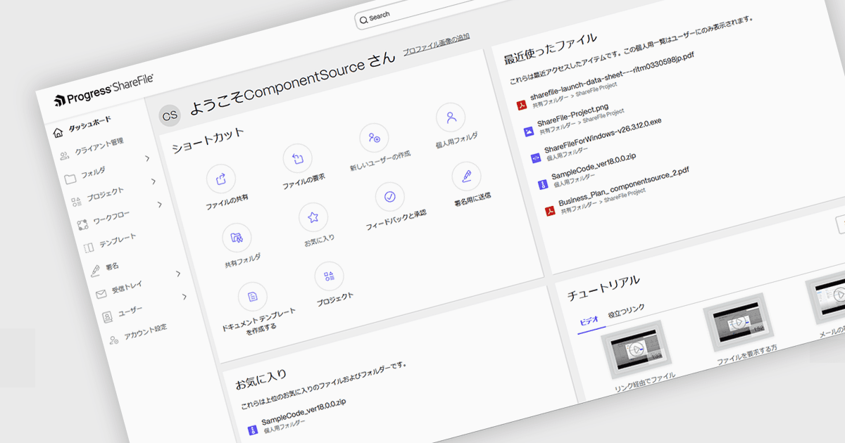The height and width of the screenshot is (443, 845).
Task: Click PDF icon beside Business_Plan_componentsource_2.pdf
Action: (x=550, y=210)
